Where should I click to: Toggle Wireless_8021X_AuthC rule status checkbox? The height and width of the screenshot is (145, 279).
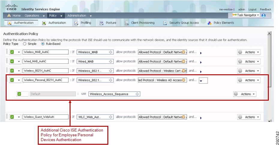[x=12, y=71]
